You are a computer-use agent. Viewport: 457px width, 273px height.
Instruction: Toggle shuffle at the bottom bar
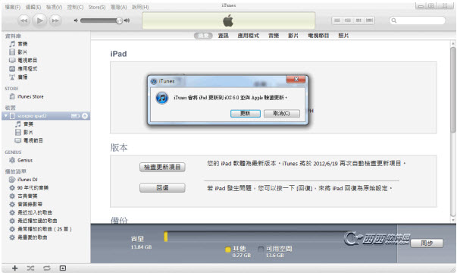click(30, 268)
